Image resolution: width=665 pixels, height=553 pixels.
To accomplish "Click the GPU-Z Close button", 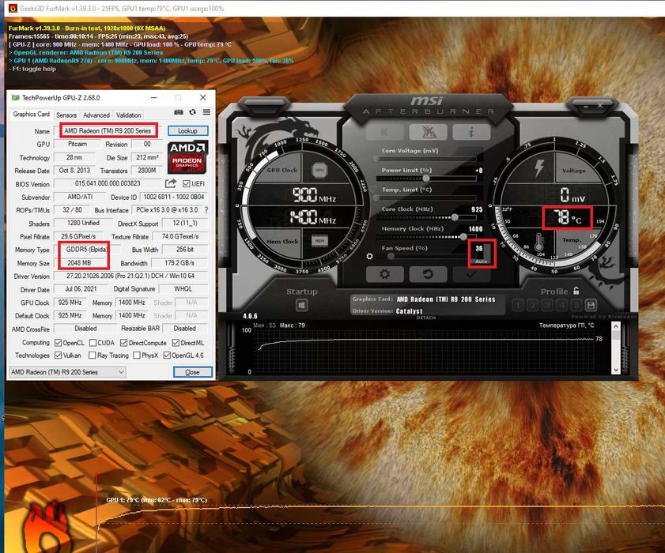I will point(193,372).
